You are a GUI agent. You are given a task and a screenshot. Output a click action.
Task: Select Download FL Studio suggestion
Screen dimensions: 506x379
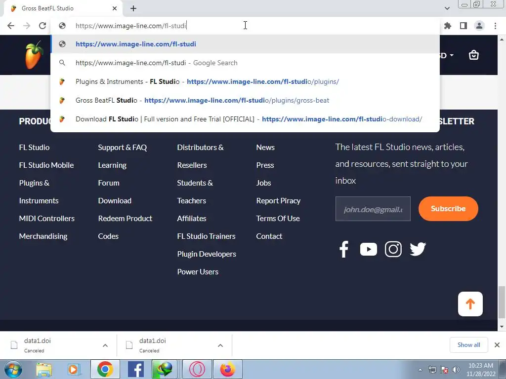click(245, 119)
